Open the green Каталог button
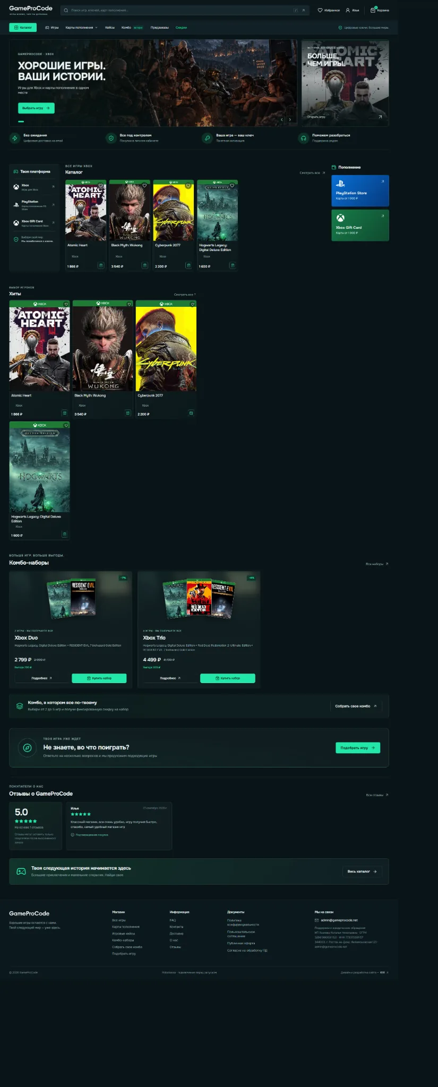This screenshot has height=1087, width=438. [x=23, y=28]
